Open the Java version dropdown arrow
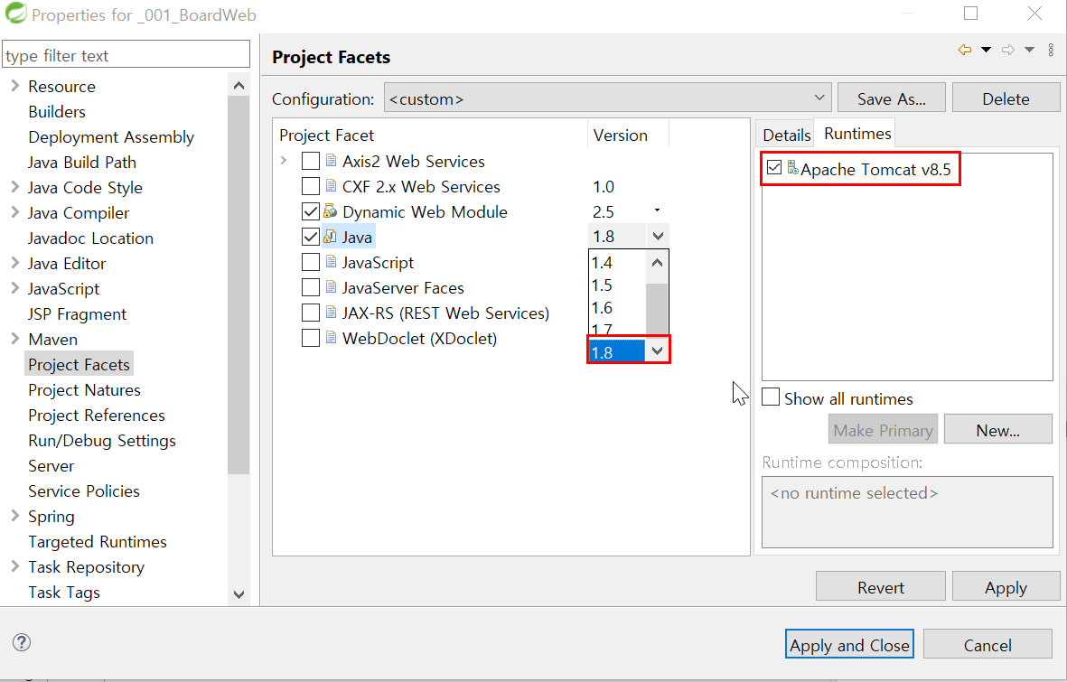 tap(658, 236)
